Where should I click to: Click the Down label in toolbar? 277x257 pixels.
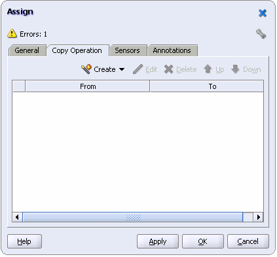point(252,69)
